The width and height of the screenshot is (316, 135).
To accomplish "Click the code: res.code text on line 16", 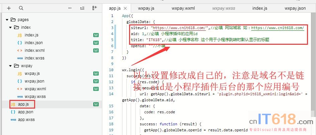I will click(x=160, y=112).
